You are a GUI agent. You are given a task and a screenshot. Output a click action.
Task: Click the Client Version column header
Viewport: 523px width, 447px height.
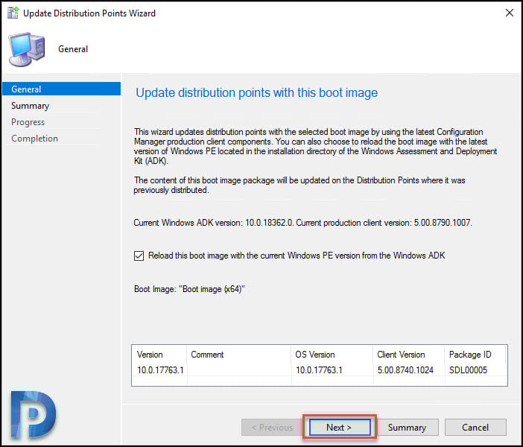(x=408, y=355)
